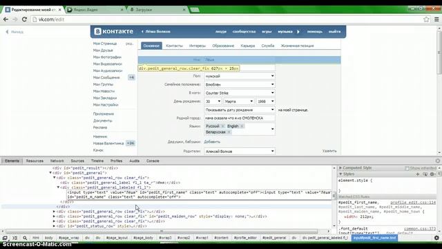The width and height of the screenshot is (442, 249).
Task: Open the birth month Марта dropdown
Action: [x=239, y=102]
